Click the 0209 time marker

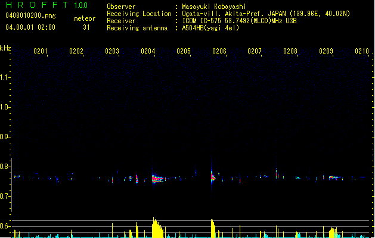(326, 51)
